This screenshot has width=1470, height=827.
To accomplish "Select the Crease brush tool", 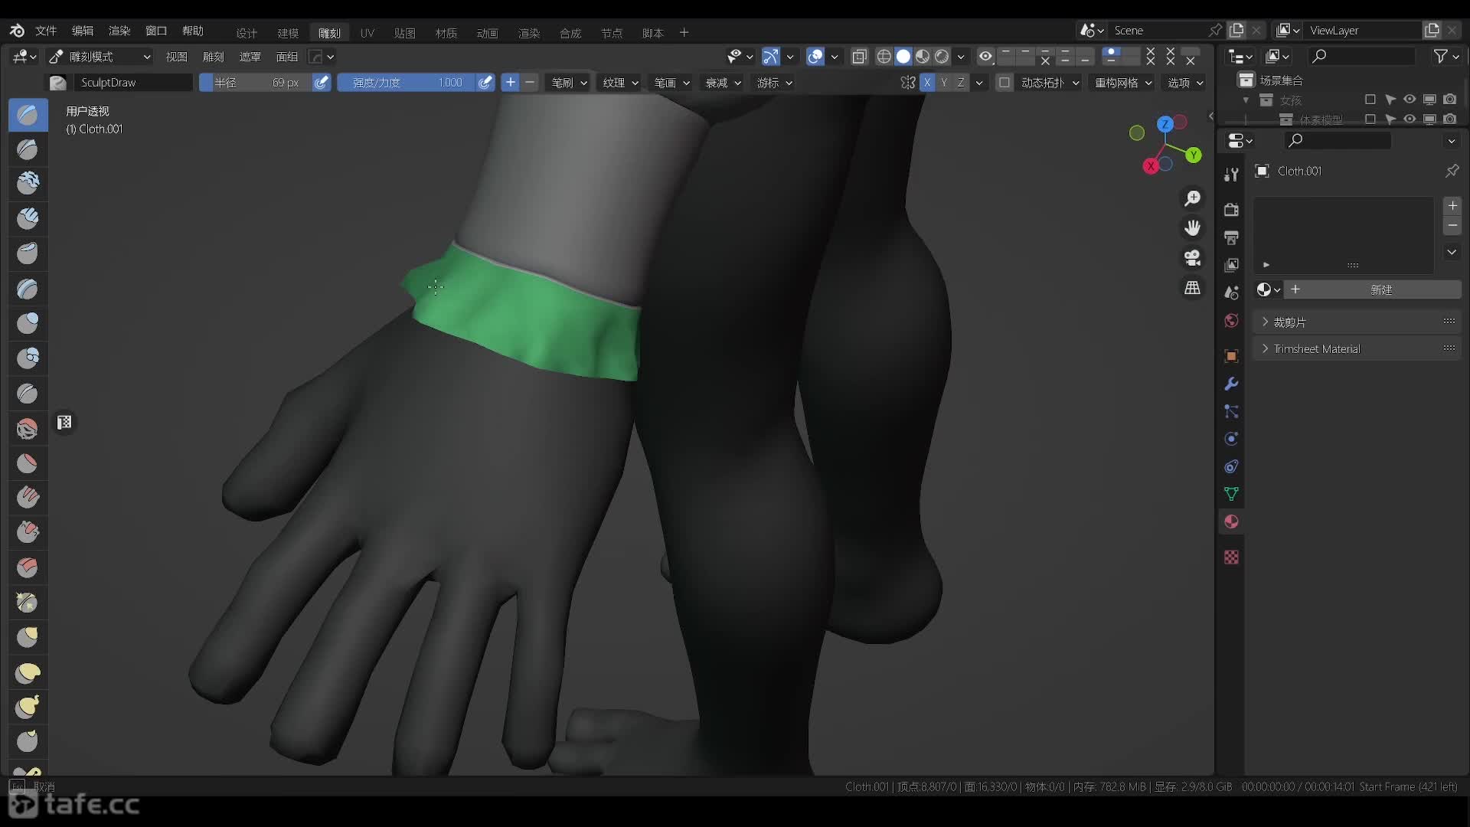I will tap(28, 393).
